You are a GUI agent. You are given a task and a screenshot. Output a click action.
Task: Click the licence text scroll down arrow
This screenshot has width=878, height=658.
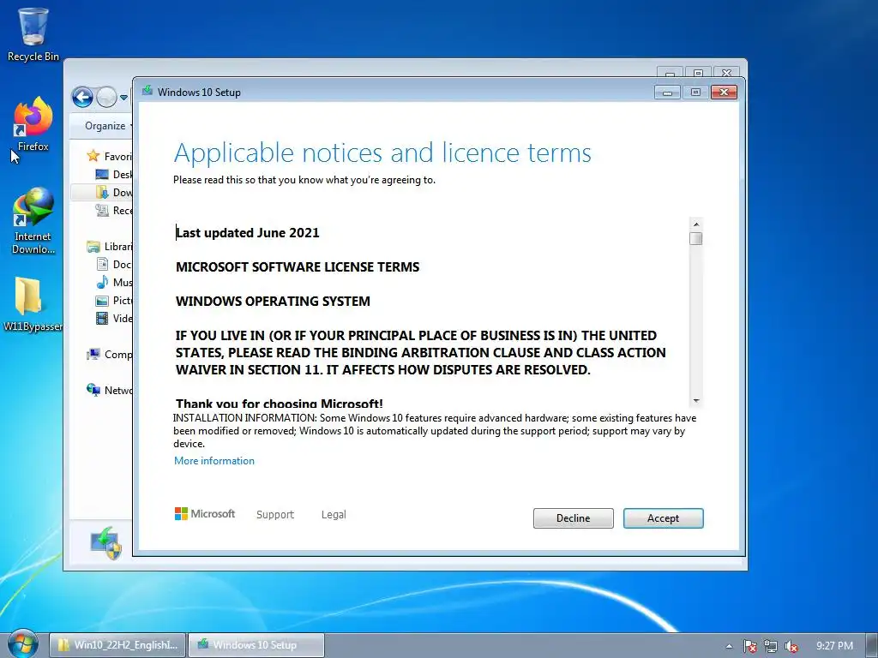(696, 401)
